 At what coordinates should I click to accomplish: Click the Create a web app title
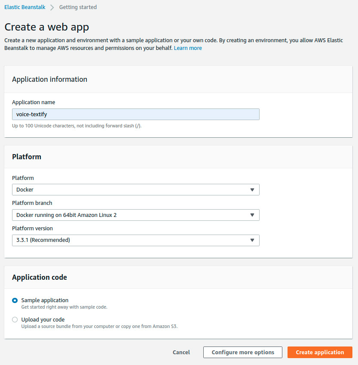[46, 27]
